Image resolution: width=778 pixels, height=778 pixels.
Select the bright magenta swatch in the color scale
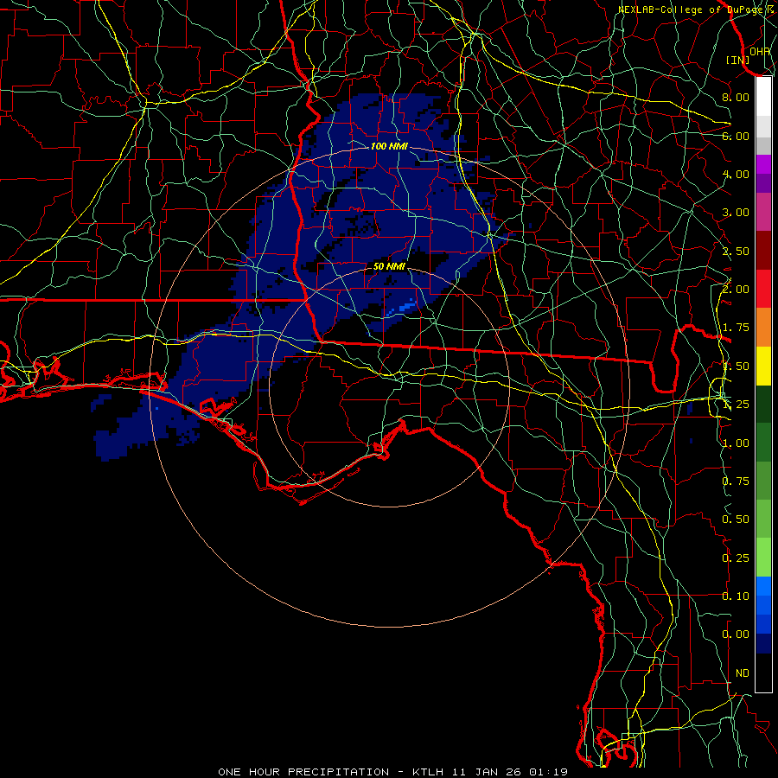(x=763, y=164)
